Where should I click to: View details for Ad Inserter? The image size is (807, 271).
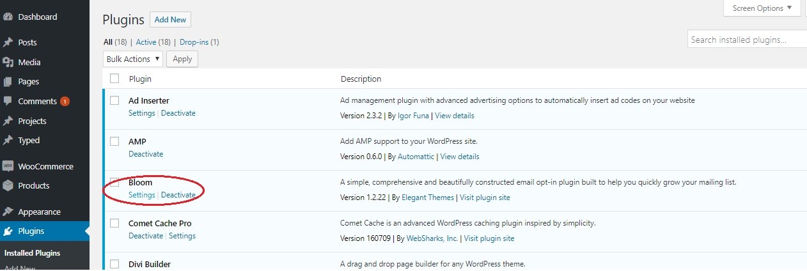455,116
